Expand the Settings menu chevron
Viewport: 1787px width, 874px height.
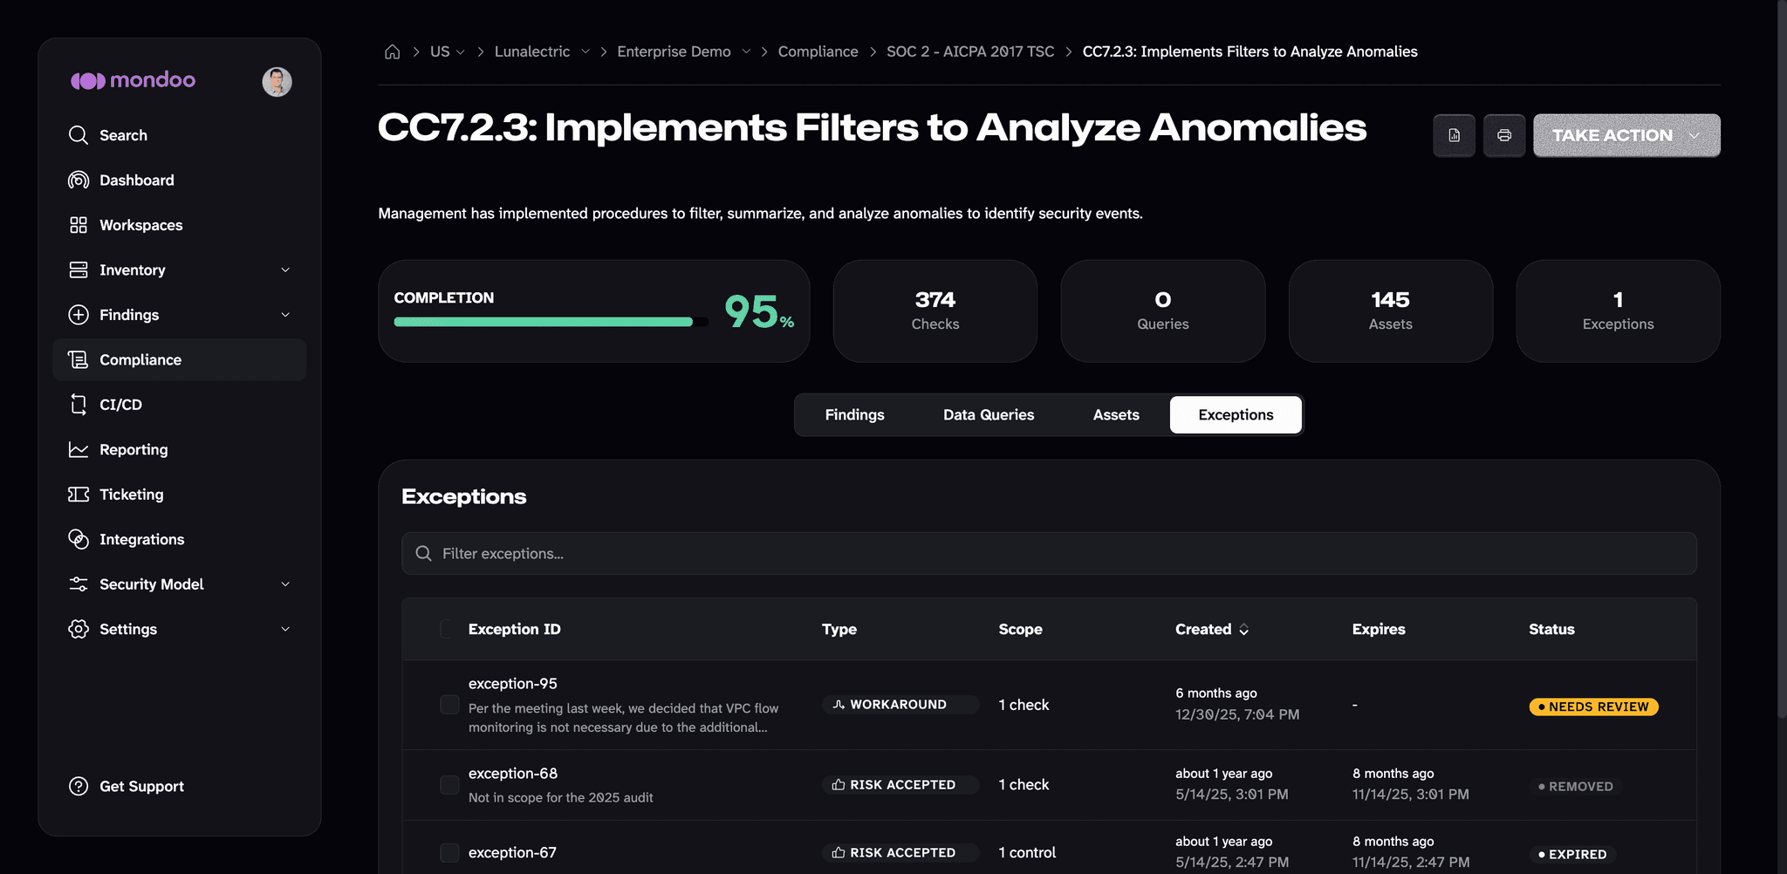285,629
